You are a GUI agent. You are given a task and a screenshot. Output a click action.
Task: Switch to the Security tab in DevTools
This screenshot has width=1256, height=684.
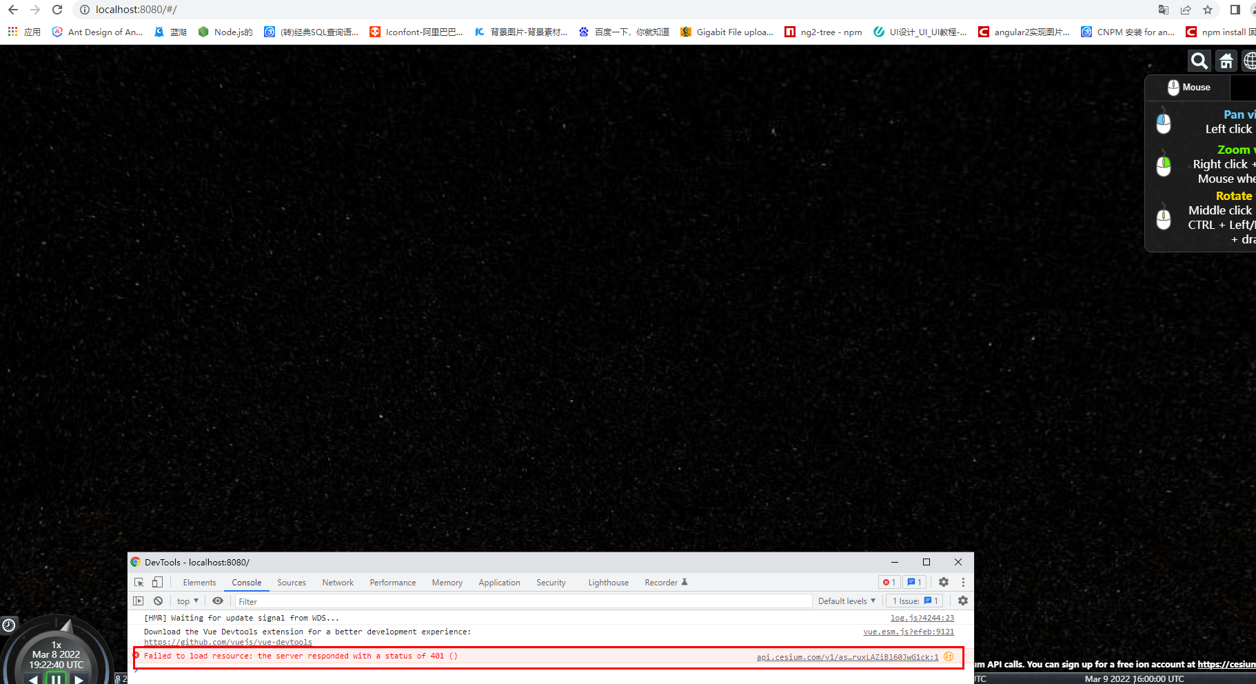pos(551,583)
